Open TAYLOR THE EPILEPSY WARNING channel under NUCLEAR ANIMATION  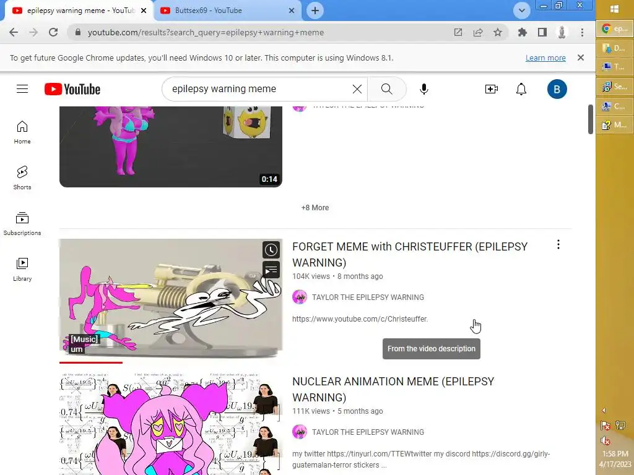[368, 432]
